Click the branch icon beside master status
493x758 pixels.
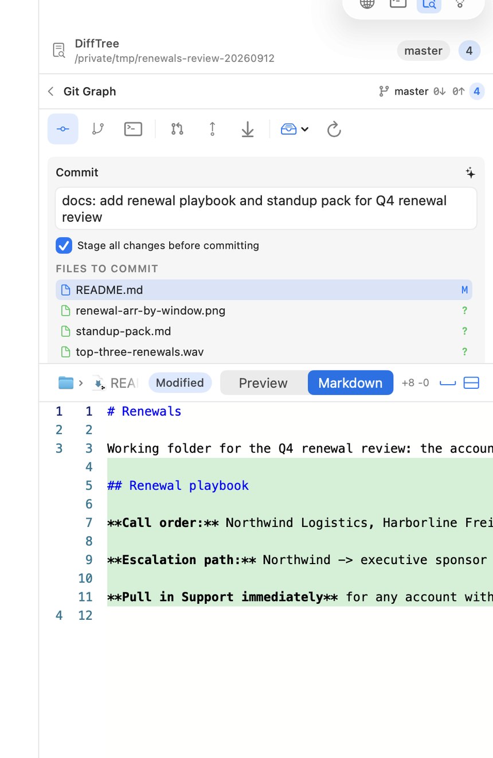[x=384, y=91]
